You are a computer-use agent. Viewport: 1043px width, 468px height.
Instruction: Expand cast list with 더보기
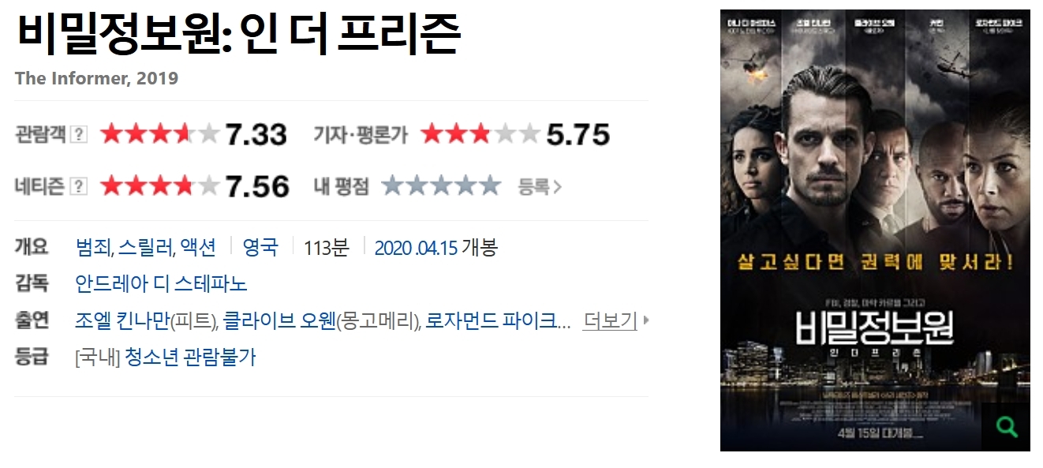click(610, 320)
